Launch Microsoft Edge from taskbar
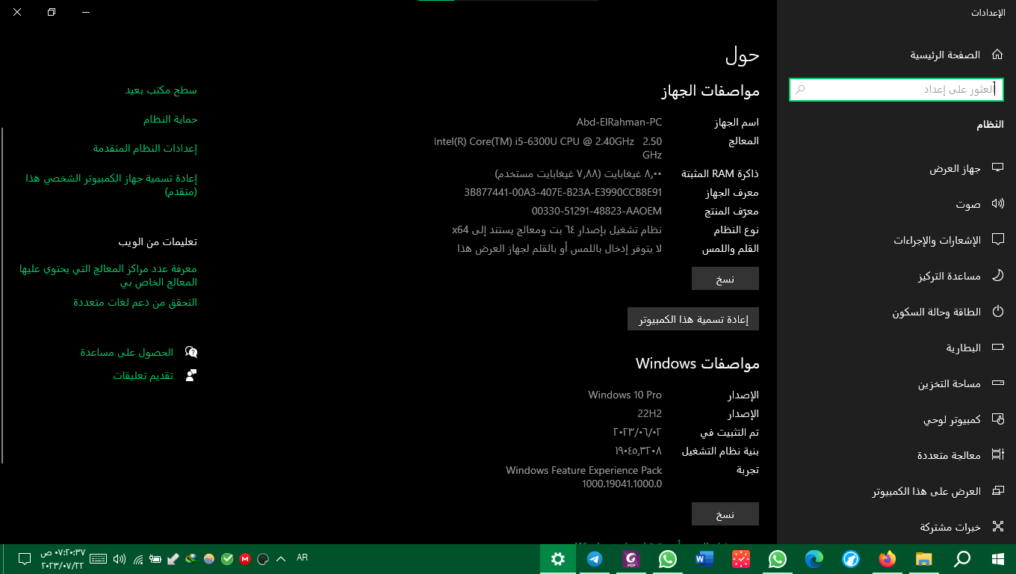Image resolution: width=1016 pixels, height=574 pixels. tap(814, 559)
